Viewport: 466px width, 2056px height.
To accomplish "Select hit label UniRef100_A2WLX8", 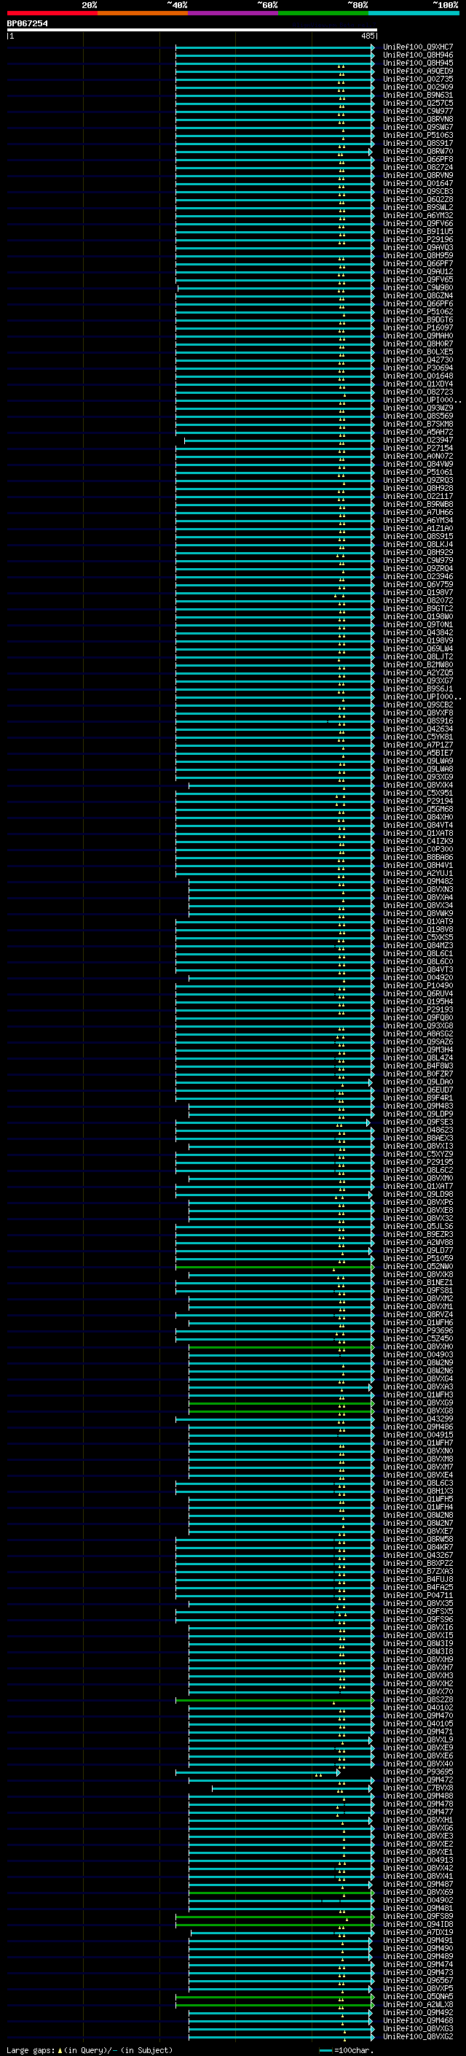I will click(418, 2005).
